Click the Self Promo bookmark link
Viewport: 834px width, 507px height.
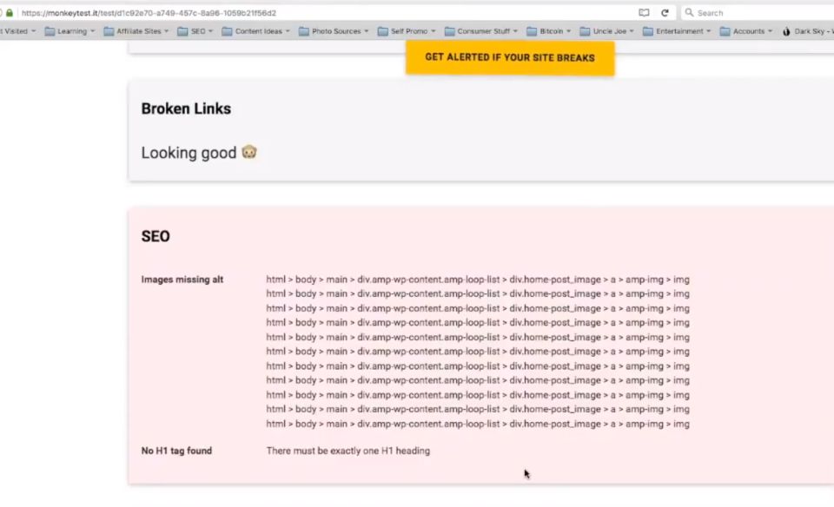pos(409,31)
